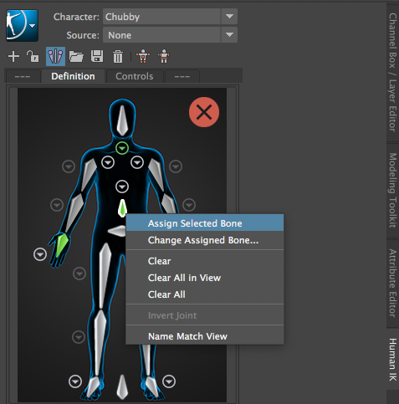Open the Character dropdown showing Chubby

click(x=170, y=17)
